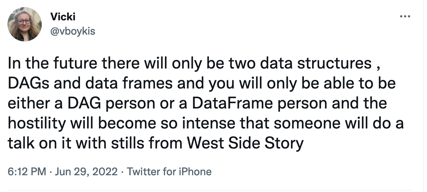The image size is (427, 192).
Task: Click the word "talk" in the tweet
Action: (21, 143)
